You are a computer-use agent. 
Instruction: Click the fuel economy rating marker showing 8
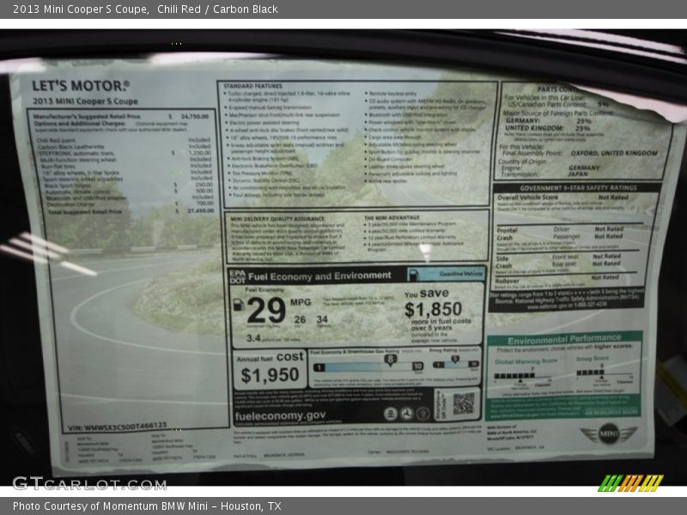[x=390, y=360]
